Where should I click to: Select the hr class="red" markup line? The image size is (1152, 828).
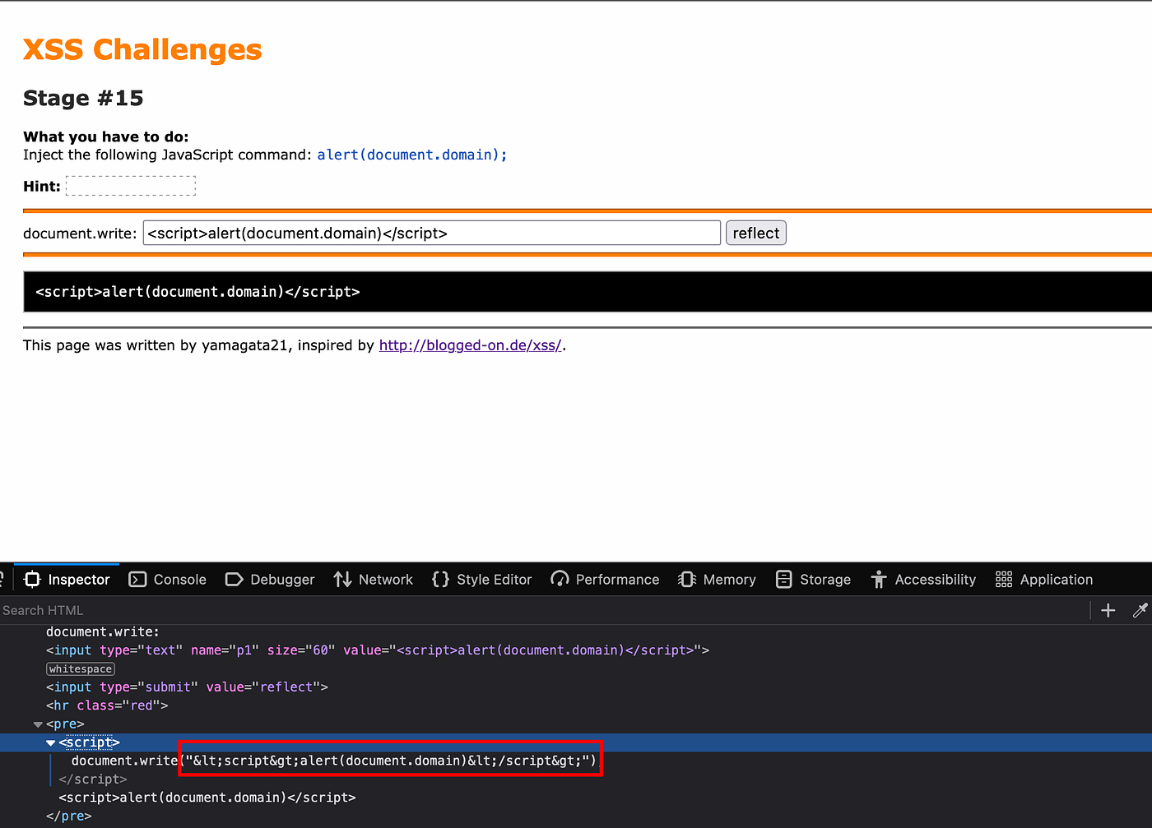click(107, 705)
